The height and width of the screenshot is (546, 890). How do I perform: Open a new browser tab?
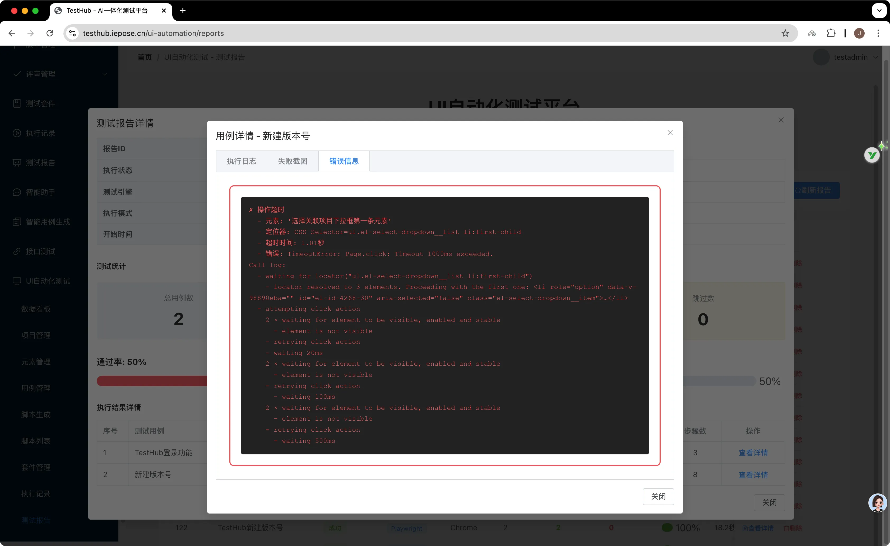point(183,11)
